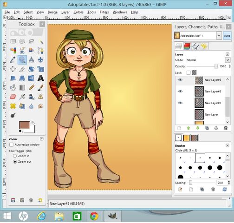Image resolution: width=234 pixels, height=223 pixels.
Task: Select the Foreground Select tool
Action: (32, 51)
